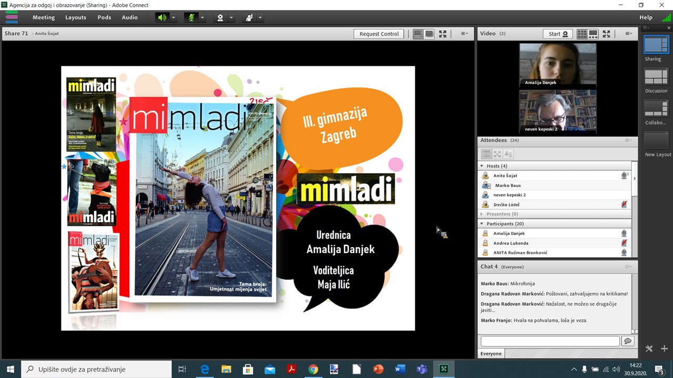
Task: Click the Request Control button
Action: coord(379,34)
